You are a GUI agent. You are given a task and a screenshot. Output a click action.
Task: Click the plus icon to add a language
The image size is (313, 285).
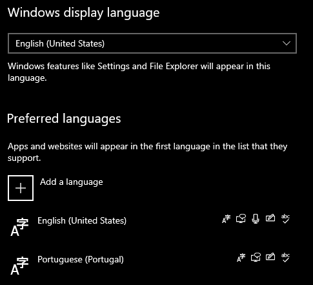21,188
